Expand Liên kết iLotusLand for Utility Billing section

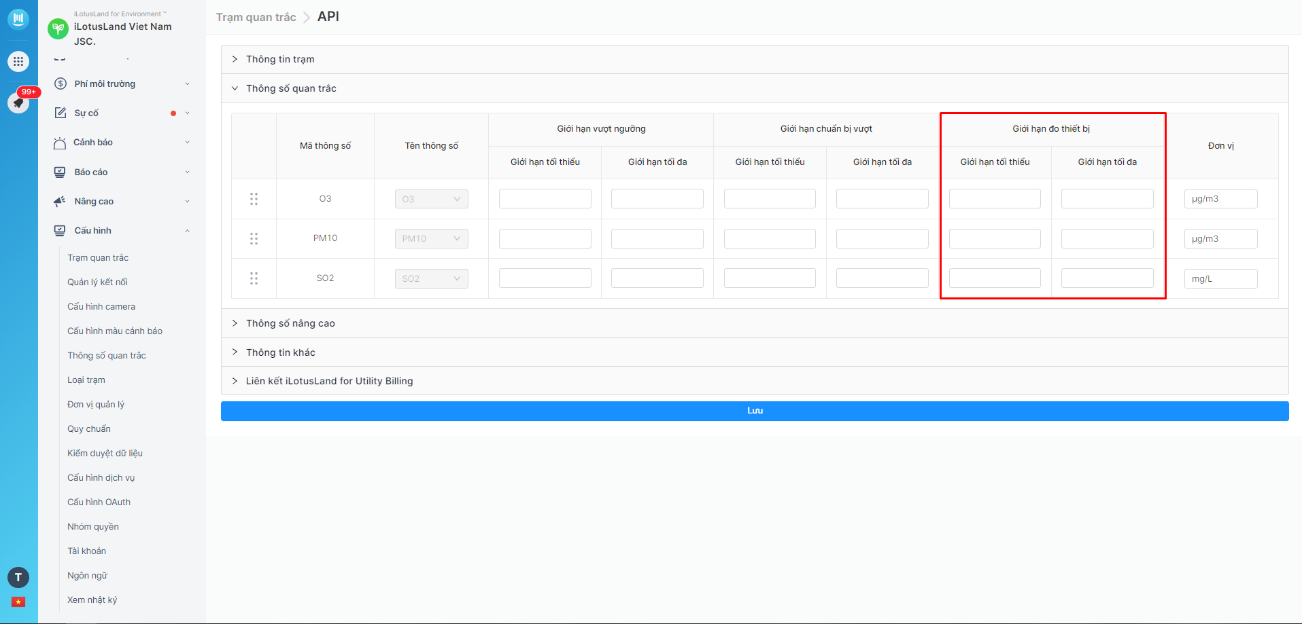click(x=755, y=381)
